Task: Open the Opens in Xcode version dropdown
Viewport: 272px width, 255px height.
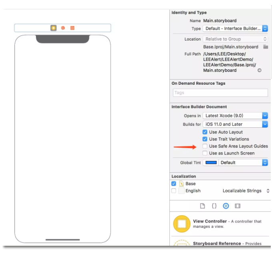Action: pos(235,116)
